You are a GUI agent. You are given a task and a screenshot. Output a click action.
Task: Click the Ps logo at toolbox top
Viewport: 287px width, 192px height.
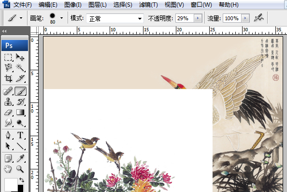coord(14,45)
